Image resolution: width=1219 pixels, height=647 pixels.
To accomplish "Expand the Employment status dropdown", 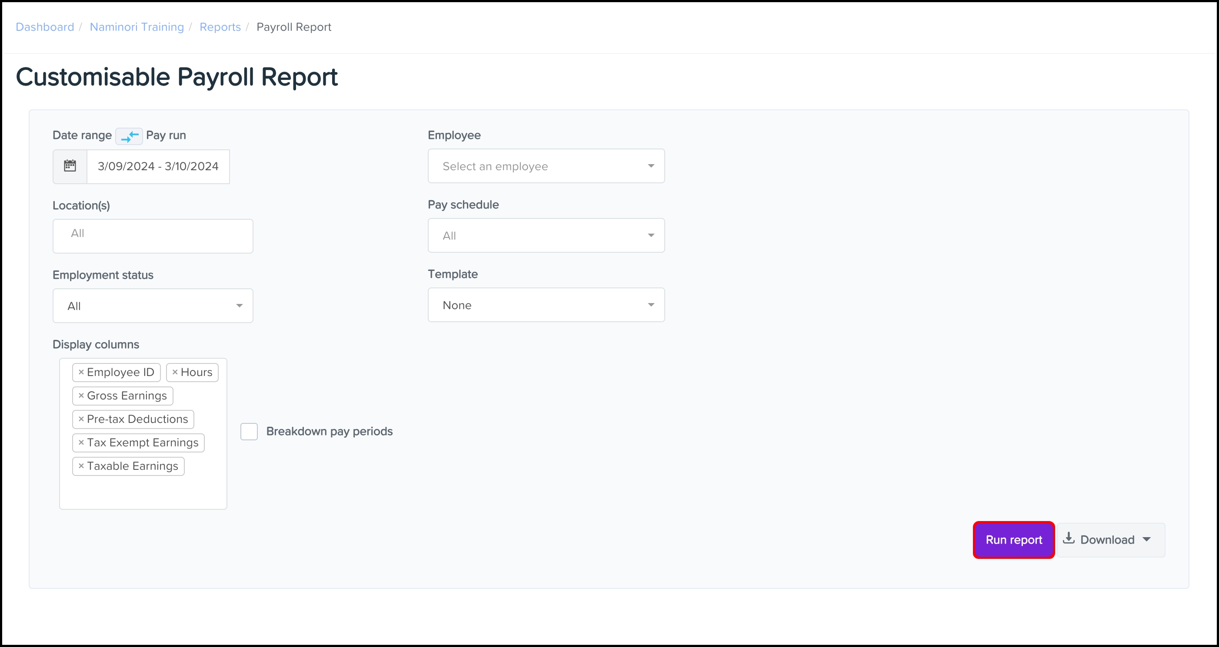I will (152, 306).
